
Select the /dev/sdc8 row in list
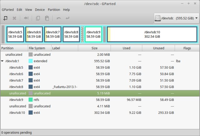pos(100,87)
